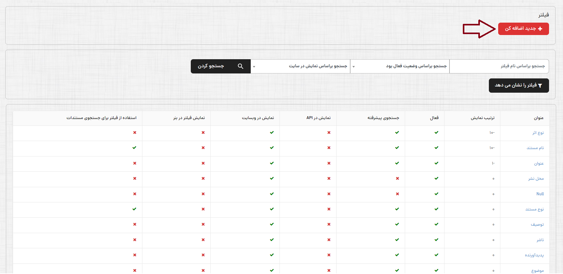This screenshot has width=563, height=274.
Task: Click the plus icon on جدید اضافه کن
Action: (x=540, y=29)
